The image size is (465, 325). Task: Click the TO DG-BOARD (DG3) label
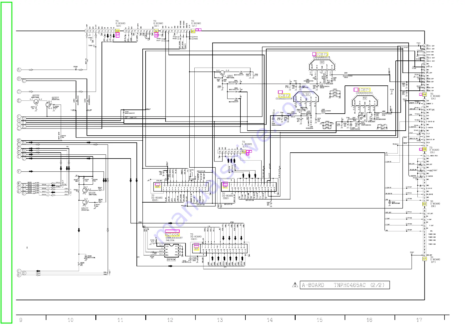[157, 198]
